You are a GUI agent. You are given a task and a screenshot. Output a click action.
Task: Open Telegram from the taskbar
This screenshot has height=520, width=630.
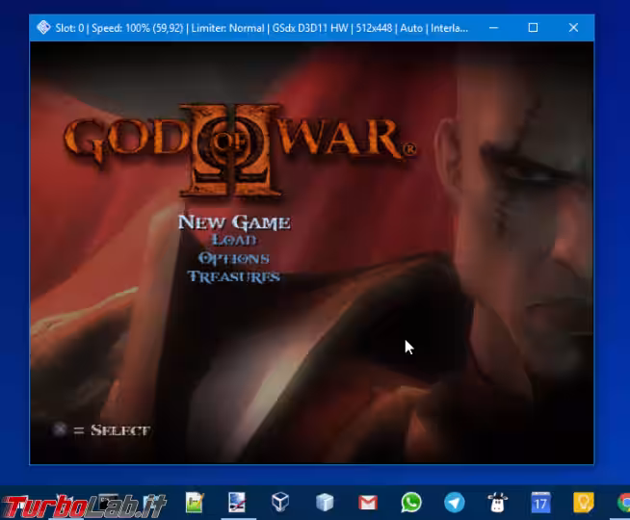click(455, 503)
